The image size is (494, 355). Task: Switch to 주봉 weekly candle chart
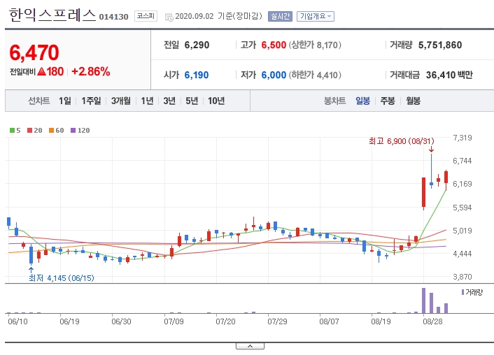[x=388, y=101]
